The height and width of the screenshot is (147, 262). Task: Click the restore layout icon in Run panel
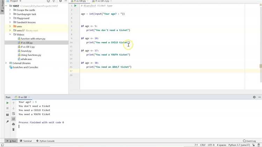7,115
